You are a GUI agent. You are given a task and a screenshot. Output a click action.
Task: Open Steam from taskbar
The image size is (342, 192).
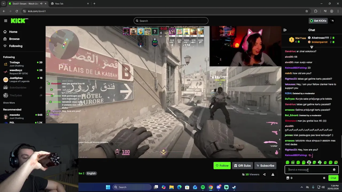click(x=234, y=187)
